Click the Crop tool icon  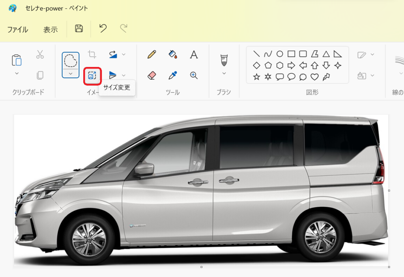pos(92,54)
